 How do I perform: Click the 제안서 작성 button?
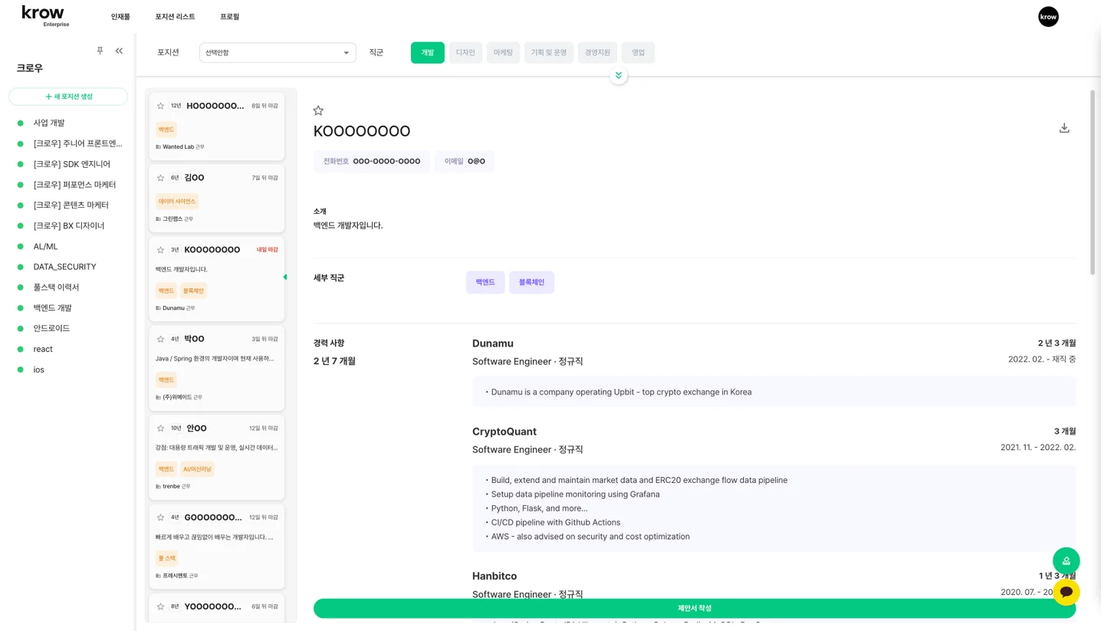pyautogui.click(x=694, y=608)
